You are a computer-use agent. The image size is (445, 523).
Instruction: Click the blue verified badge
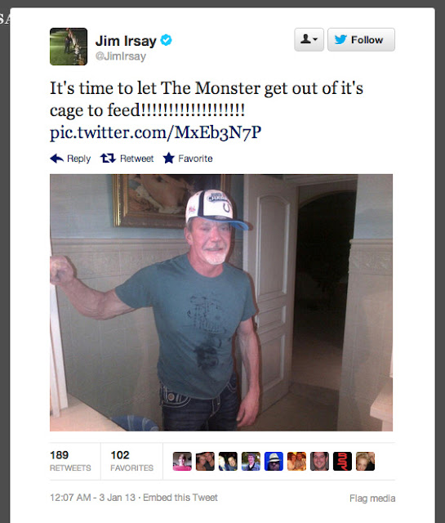pyautogui.click(x=166, y=40)
